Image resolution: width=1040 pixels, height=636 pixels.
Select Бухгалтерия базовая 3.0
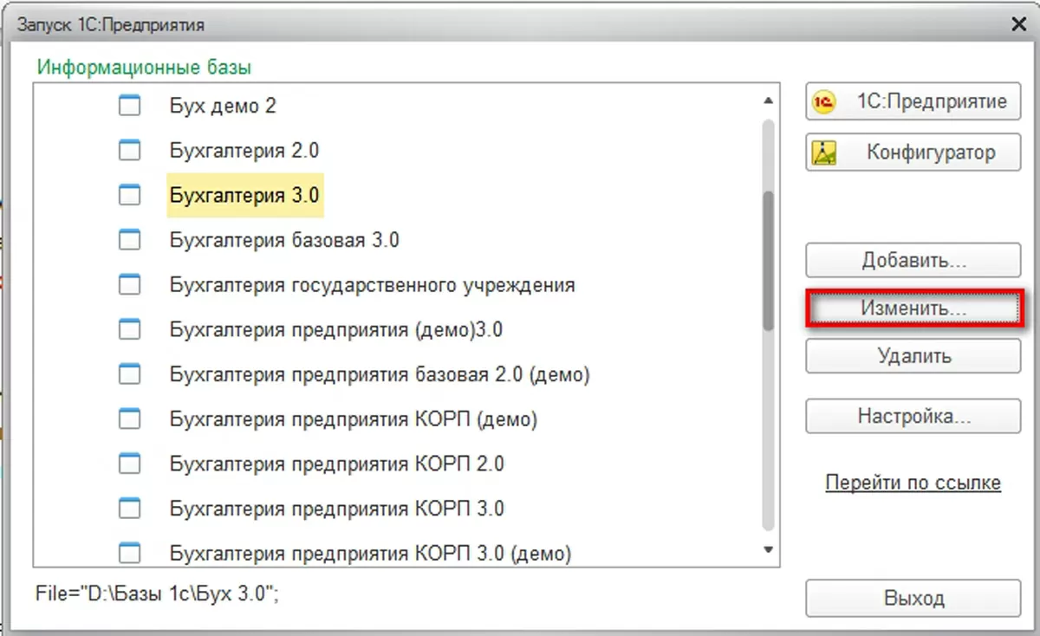[x=284, y=240]
